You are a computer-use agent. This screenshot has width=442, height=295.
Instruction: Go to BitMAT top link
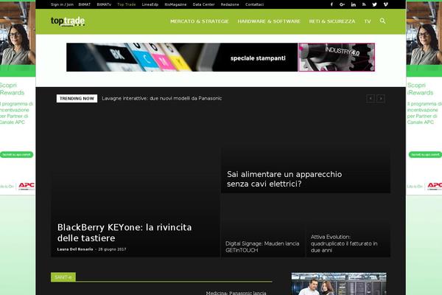[85, 4]
